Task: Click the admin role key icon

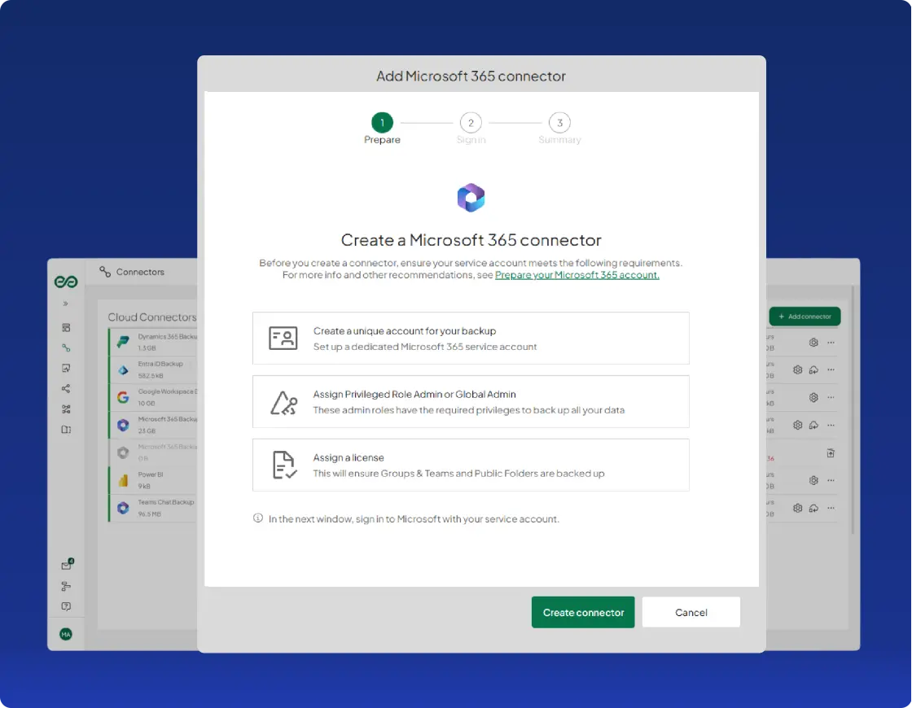Action: pyautogui.click(x=284, y=402)
